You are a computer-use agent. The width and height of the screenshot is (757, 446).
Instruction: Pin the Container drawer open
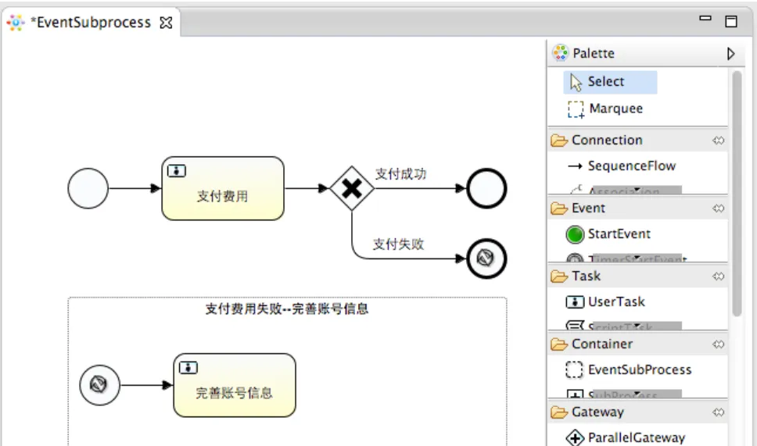[719, 344]
